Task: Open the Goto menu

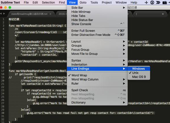Action: tap(83, 3)
